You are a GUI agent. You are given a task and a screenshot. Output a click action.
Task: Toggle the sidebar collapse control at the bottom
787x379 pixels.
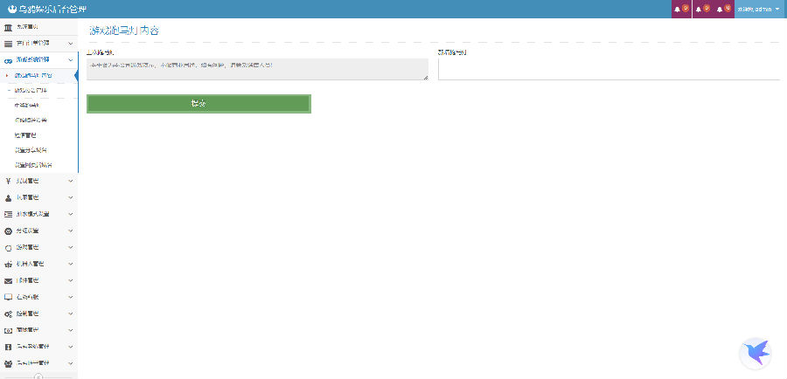[x=38, y=376]
